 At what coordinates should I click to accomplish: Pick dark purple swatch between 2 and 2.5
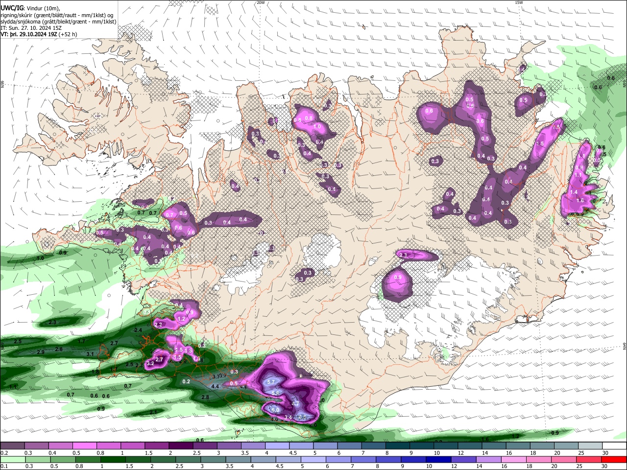(180, 446)
